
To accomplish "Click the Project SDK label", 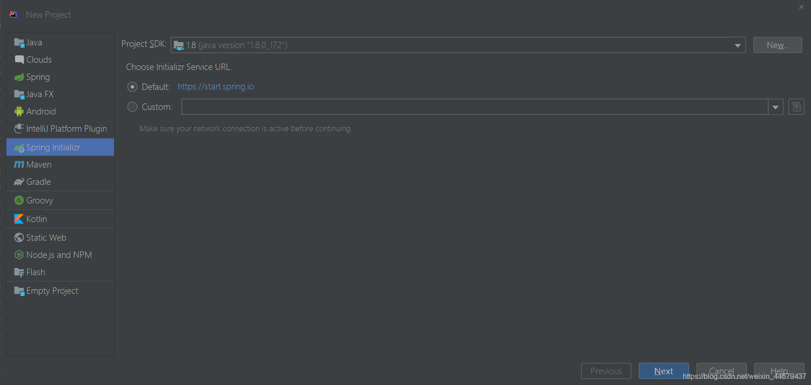I will pos(144,44).
